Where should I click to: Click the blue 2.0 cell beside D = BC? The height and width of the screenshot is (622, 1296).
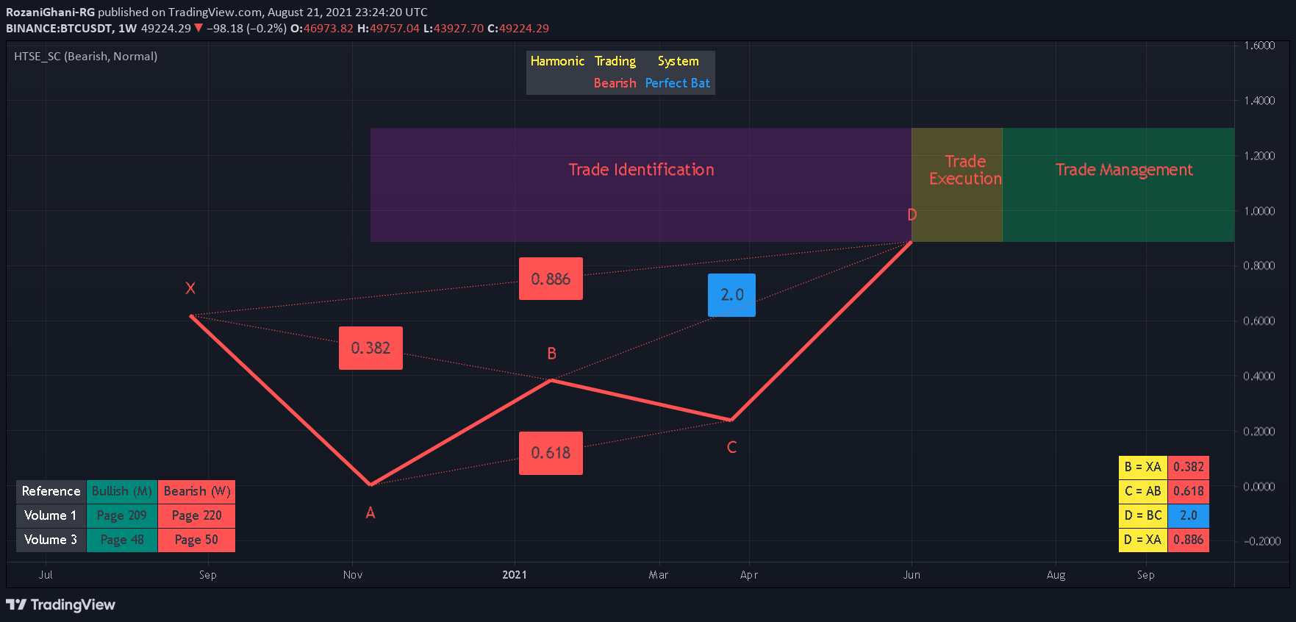[1189, 515]
